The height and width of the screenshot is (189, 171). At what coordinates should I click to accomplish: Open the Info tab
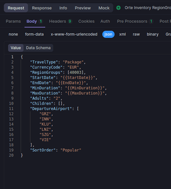tap(63, 8)
